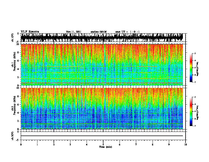Click the "start UT = 1 : 0 : 1" text

(x=127, y=32)
